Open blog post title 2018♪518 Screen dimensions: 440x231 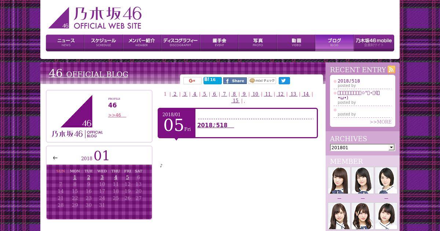216,125
